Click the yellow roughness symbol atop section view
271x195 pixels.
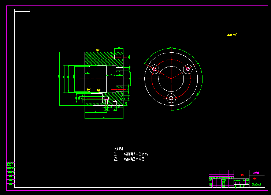(x=98, y=50)
